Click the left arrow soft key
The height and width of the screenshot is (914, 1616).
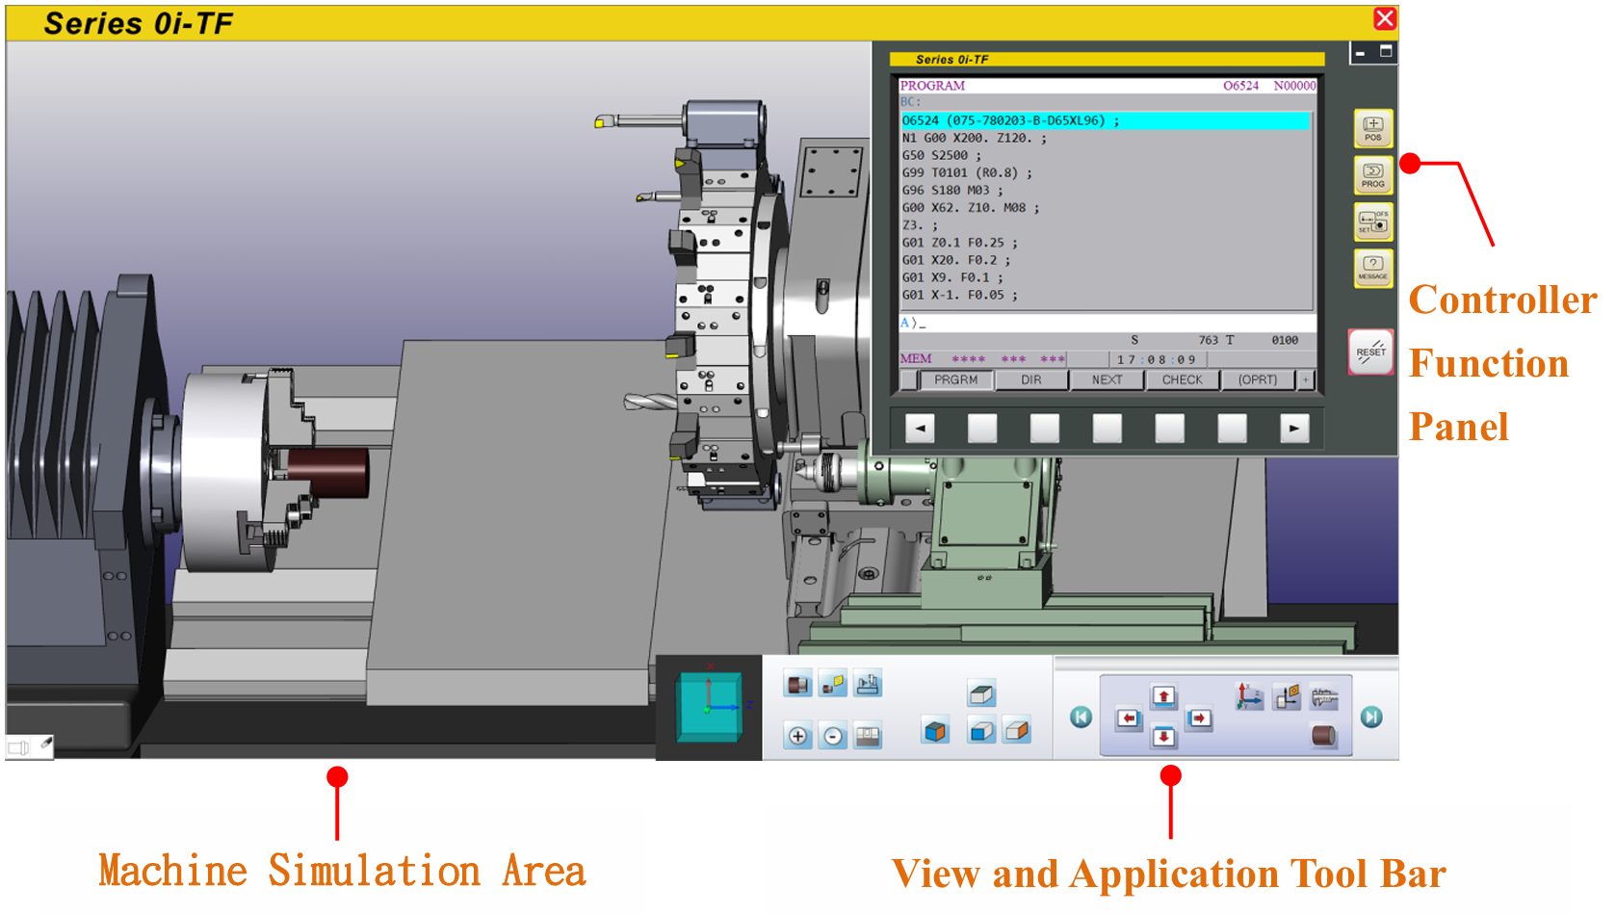920,429
